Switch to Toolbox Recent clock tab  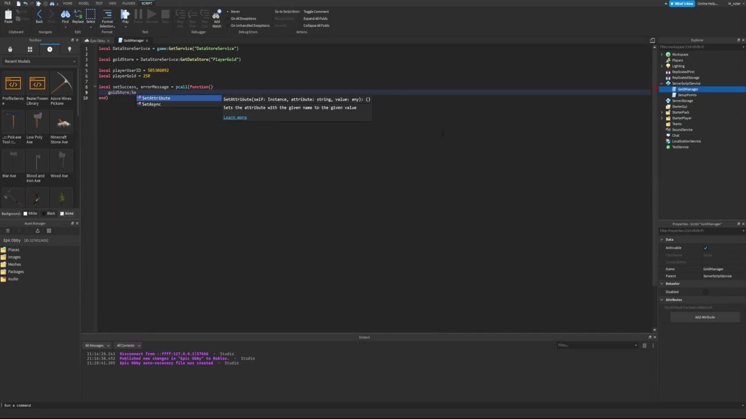click(x=50, y=49)
